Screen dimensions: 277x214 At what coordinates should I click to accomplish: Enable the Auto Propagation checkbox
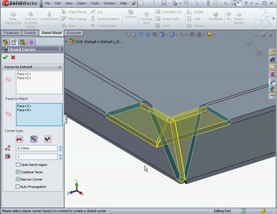[x=18, y=187]
